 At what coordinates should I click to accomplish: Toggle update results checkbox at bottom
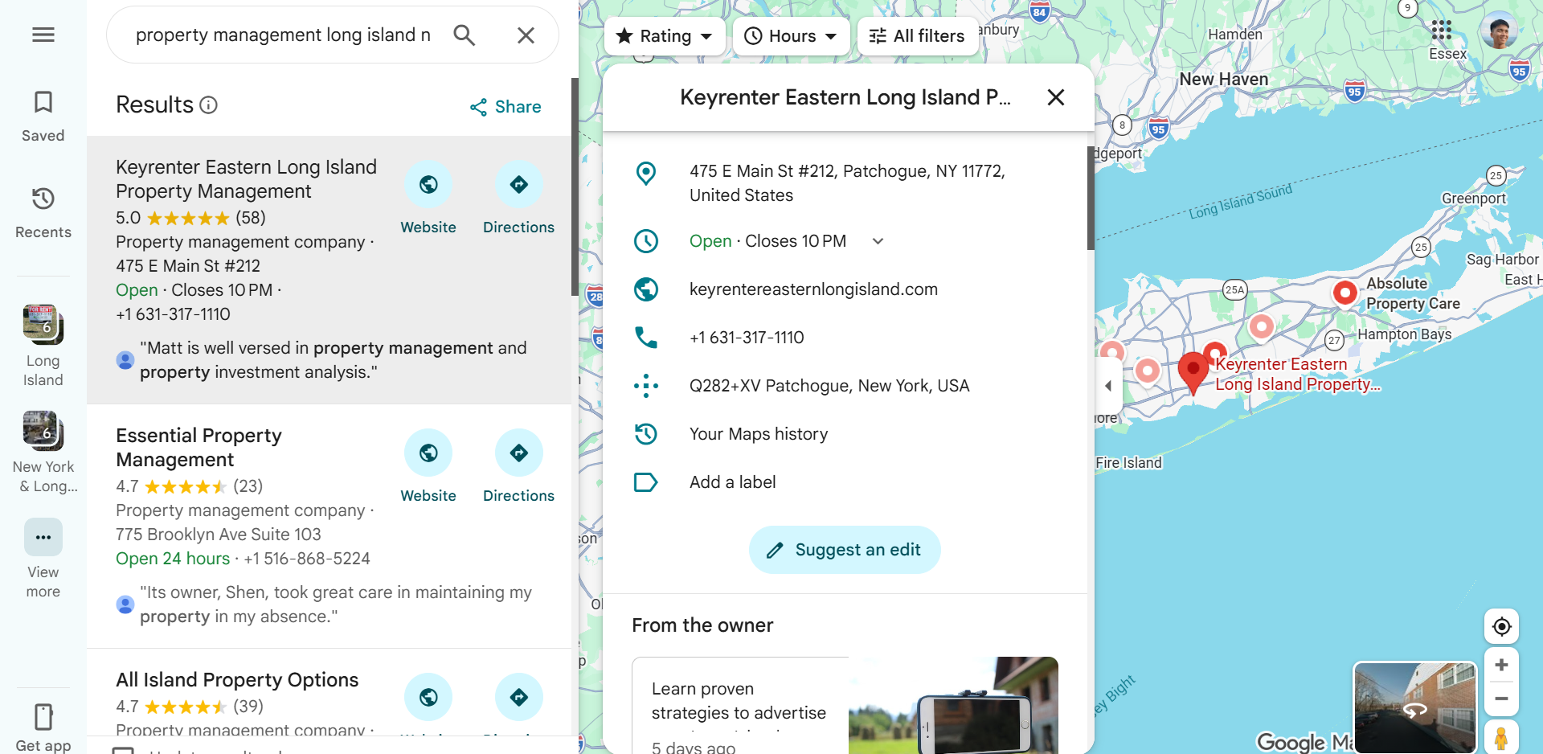pos(123,750)
